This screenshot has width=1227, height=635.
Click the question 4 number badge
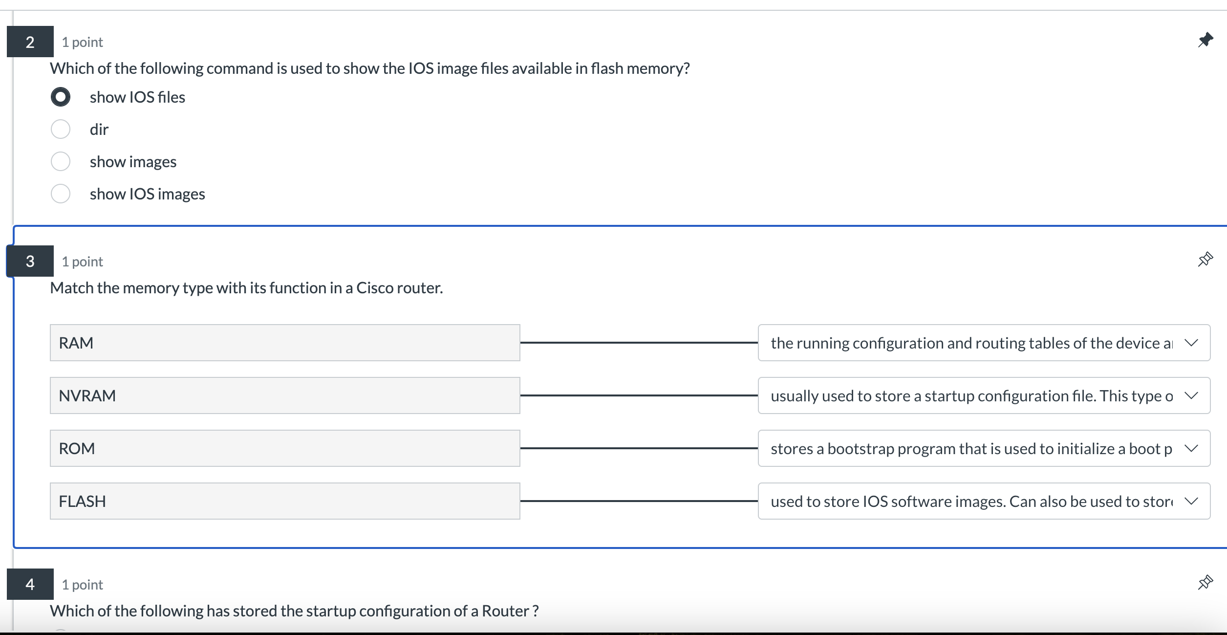coord(30,584)
